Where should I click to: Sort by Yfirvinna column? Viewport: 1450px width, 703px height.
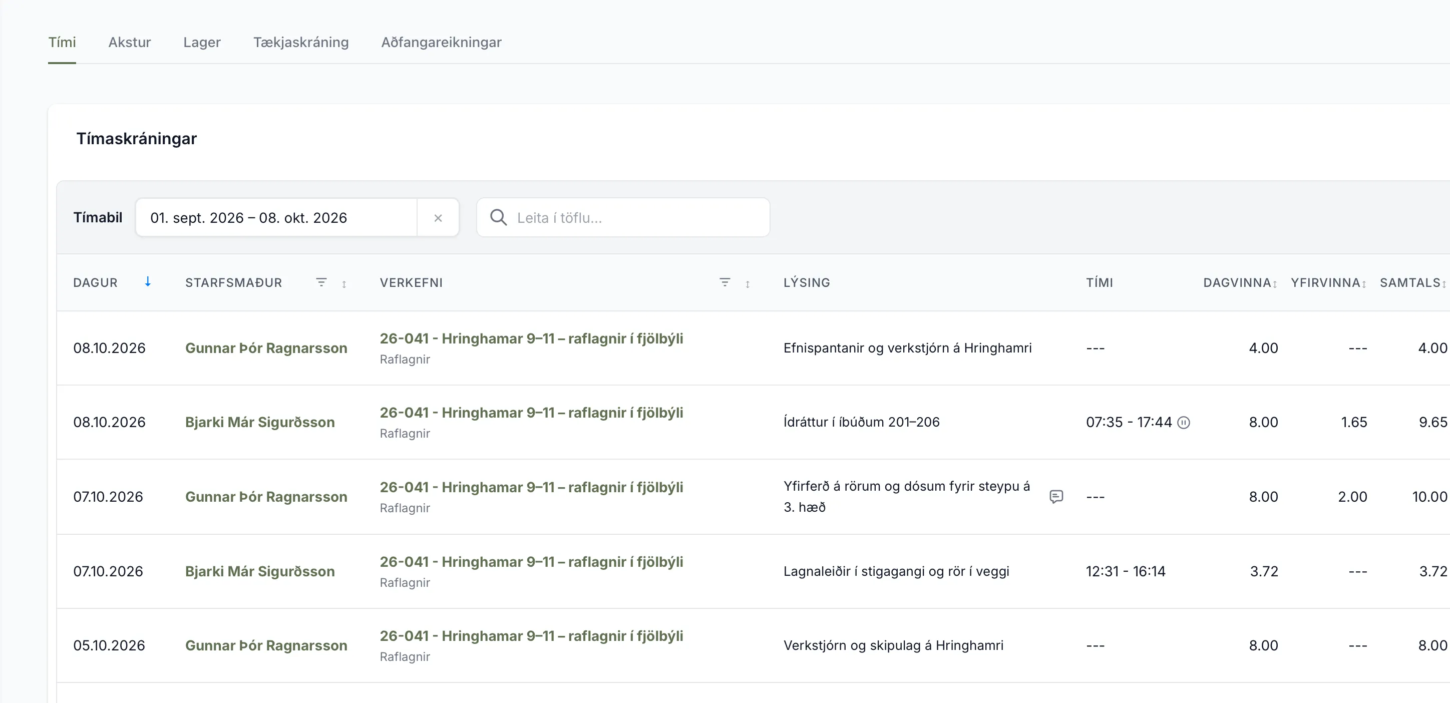click(x=1328, y=283)
